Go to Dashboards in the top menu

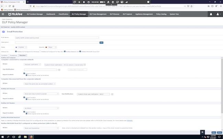coord(51,14)
